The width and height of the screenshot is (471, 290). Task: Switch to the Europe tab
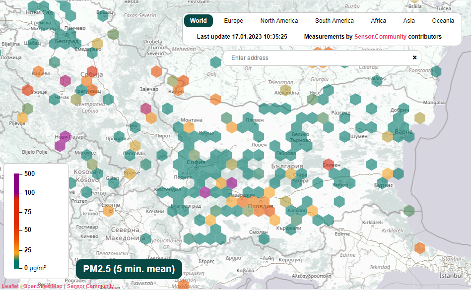(233, 21)
